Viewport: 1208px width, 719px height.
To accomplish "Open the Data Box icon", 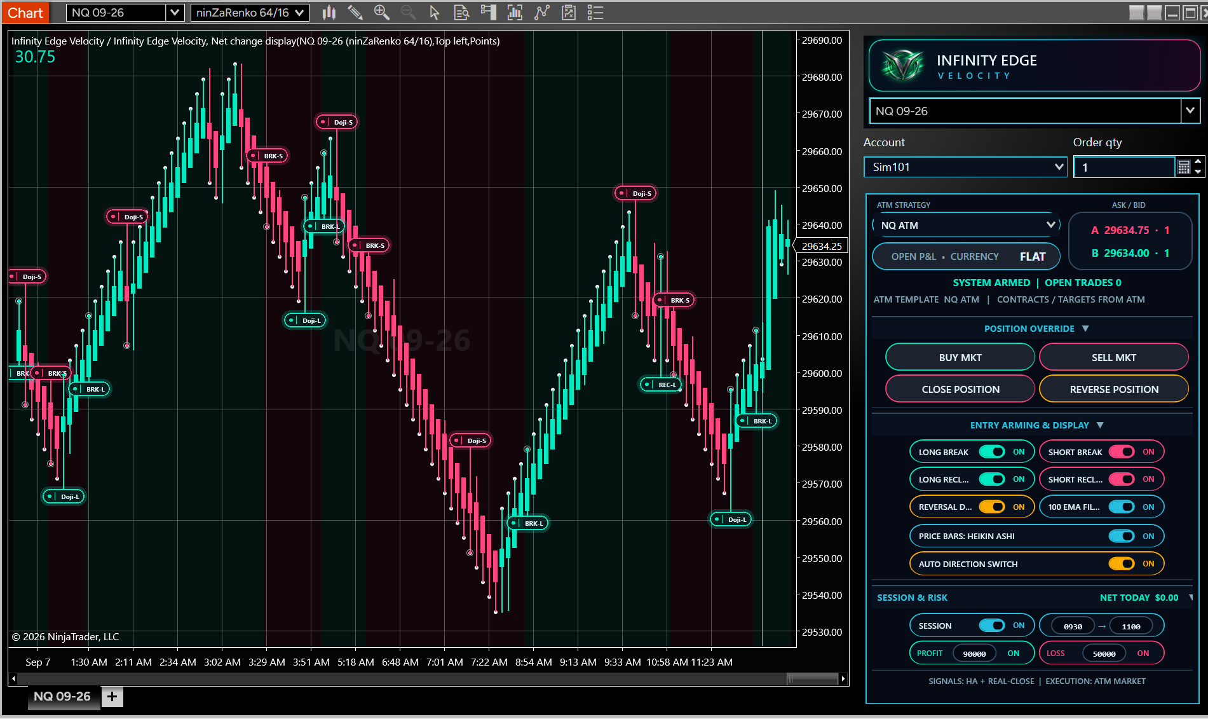I will point(461,13).
